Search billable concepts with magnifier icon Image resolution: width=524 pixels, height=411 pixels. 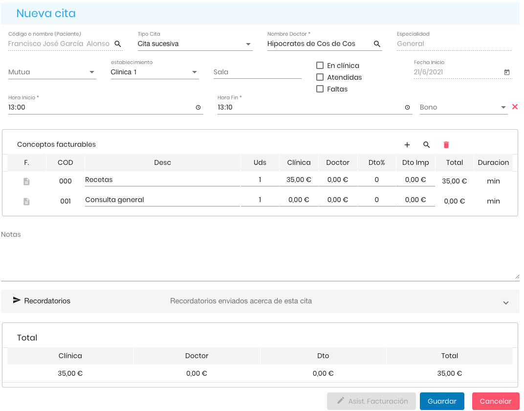(x=426, y=145)
